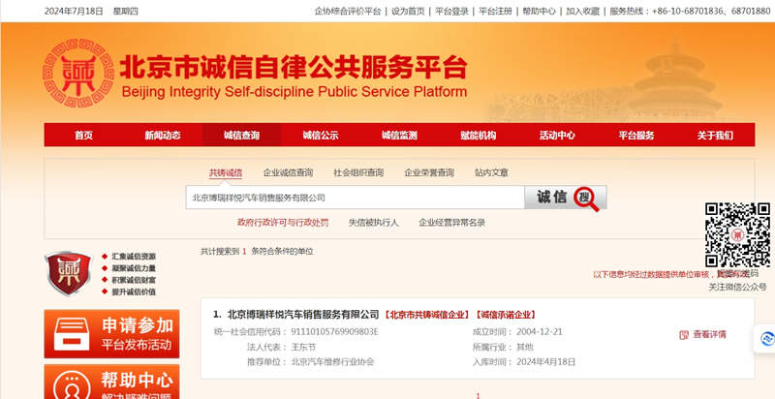
Task: Open 企协综合评价平台 top link
Action: point(348,11)
